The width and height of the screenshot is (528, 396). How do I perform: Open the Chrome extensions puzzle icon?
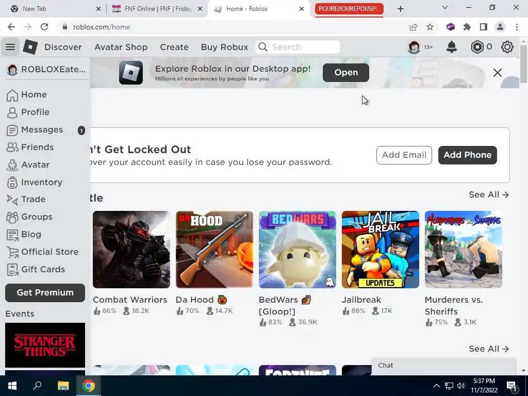467,27
